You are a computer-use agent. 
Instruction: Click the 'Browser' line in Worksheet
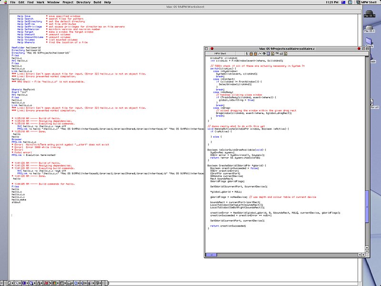pyautogui.click(x=17, y=139)
